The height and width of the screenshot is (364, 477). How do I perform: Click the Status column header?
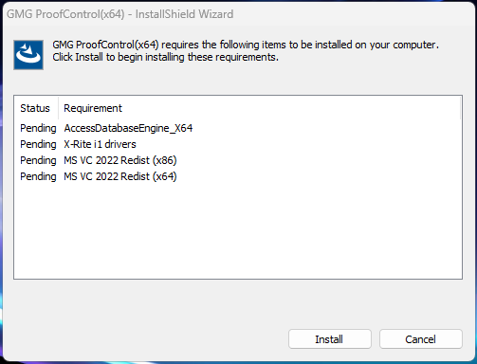(x=35, y=108)
